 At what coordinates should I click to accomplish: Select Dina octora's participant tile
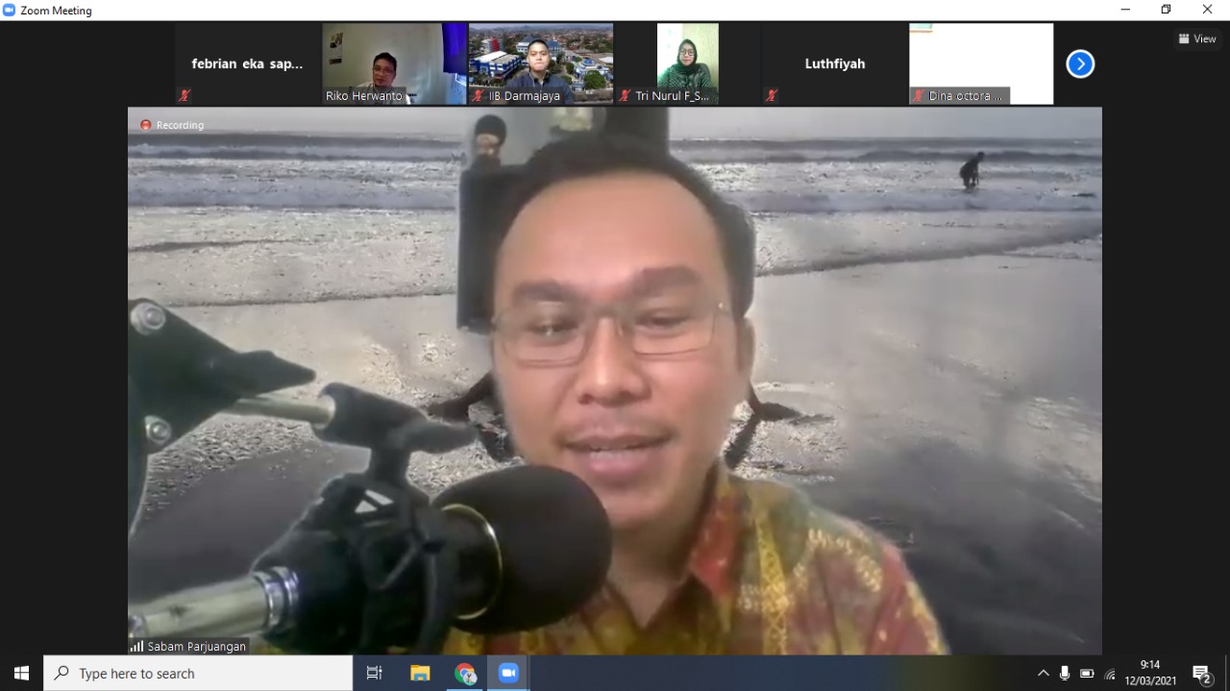point(980,62)
